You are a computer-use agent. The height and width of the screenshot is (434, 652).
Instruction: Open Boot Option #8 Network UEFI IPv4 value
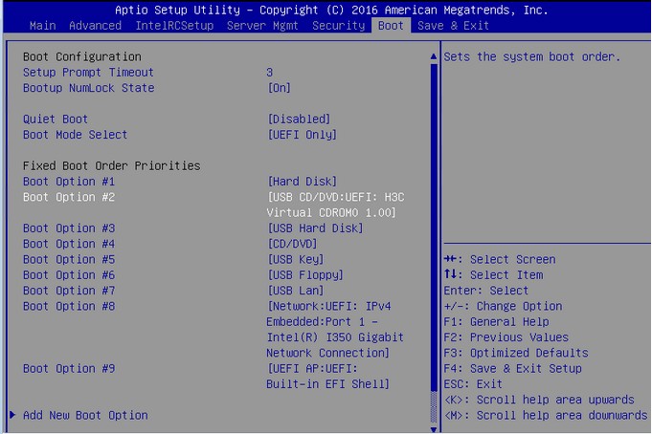point(335,330)
